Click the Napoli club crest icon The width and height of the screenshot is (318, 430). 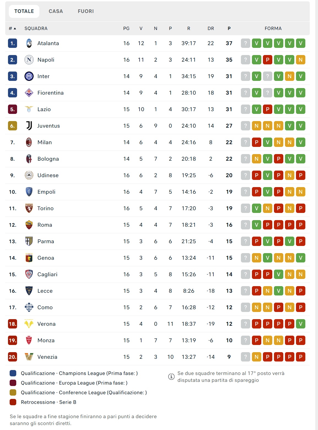[x=29, y=60]
